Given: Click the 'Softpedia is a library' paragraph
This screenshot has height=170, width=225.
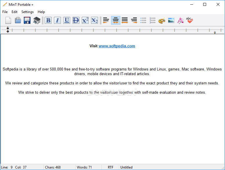Looking at the screenshot, I should coord(112,71).
